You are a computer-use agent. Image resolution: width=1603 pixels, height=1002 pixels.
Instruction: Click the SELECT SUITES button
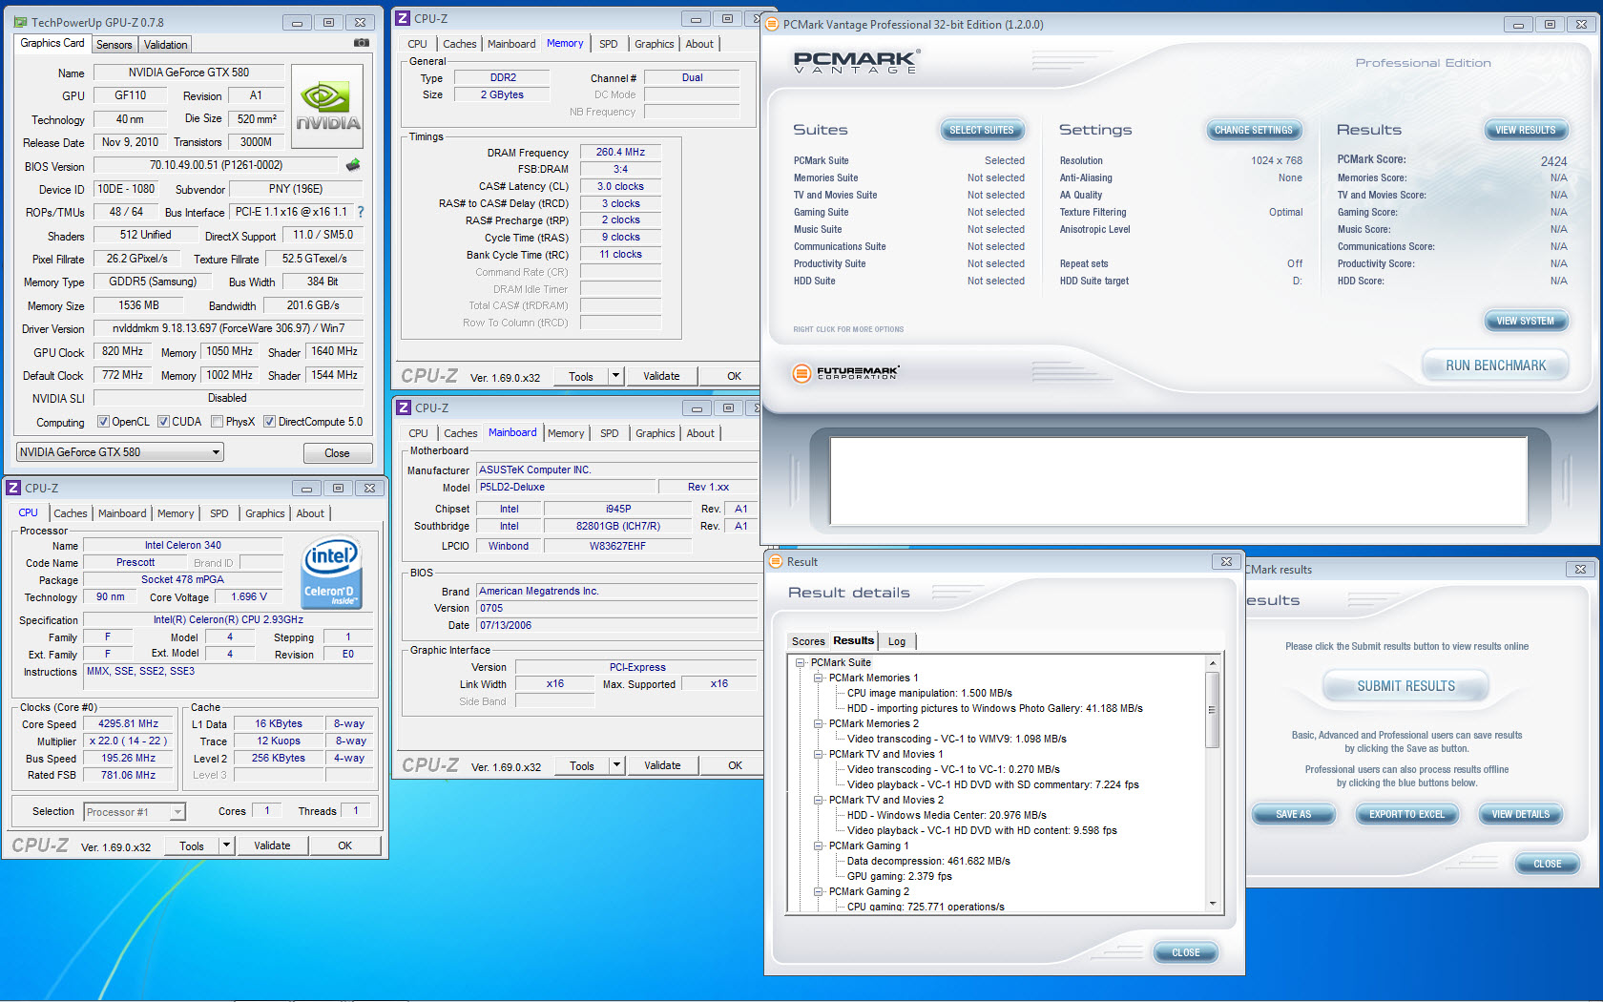point(981,130)
